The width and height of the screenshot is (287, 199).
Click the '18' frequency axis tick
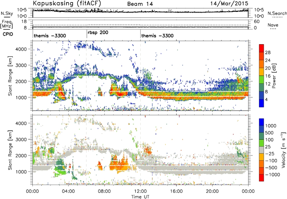24,22
